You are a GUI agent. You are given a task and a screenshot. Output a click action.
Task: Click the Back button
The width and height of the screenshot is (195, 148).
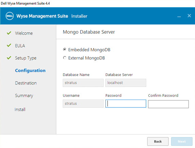pyautogui.click(x=158, y=142)
